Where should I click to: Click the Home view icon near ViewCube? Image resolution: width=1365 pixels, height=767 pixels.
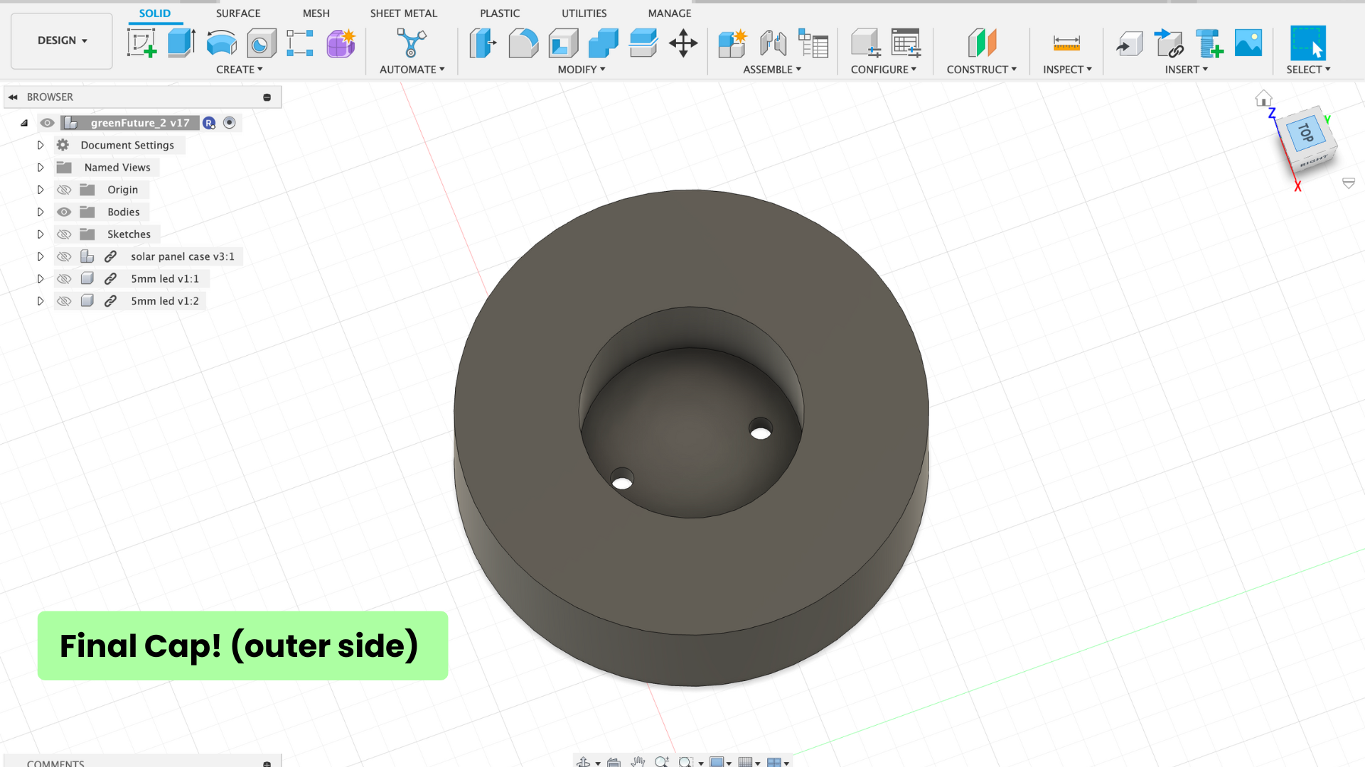[x=1263, y=98]
